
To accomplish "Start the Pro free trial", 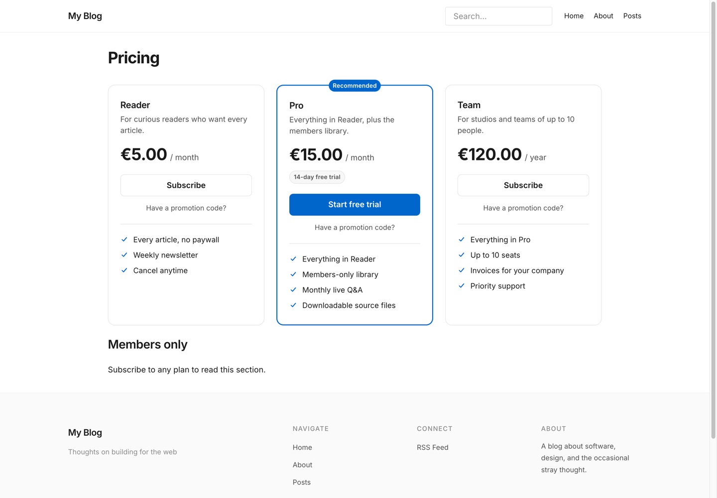I will [355, 205].
